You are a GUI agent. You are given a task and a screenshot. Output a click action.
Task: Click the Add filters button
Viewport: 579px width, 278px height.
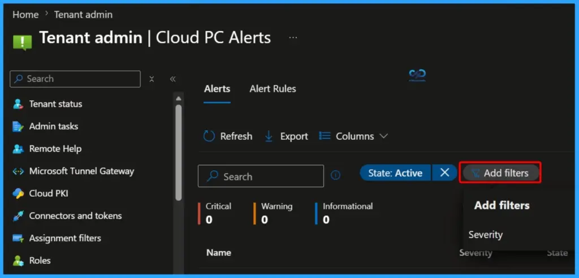tap(500, 173)
